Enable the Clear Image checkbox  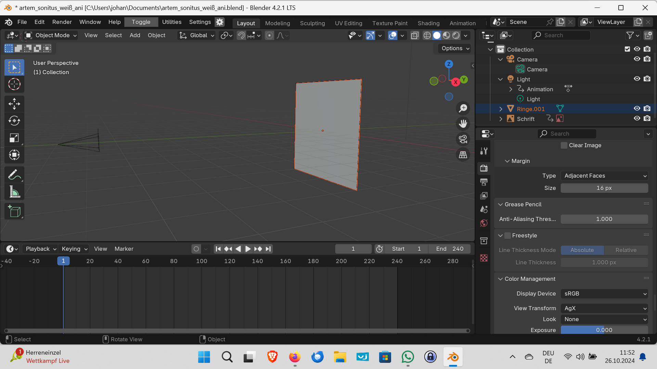(x=564, y=145)
